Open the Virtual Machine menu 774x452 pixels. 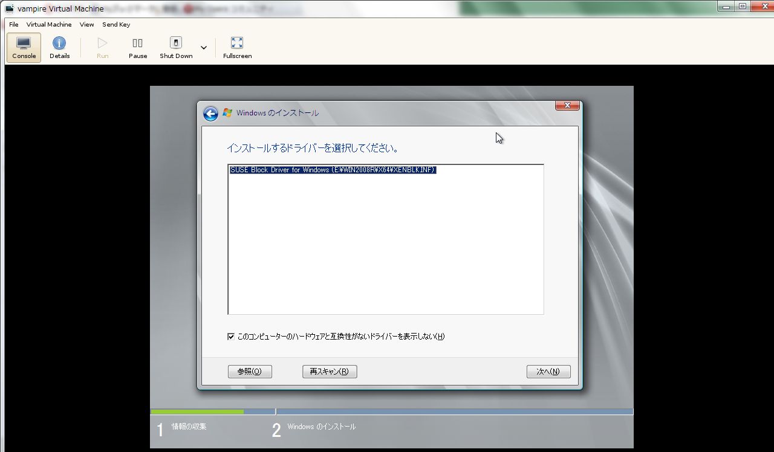click(49, 24)
